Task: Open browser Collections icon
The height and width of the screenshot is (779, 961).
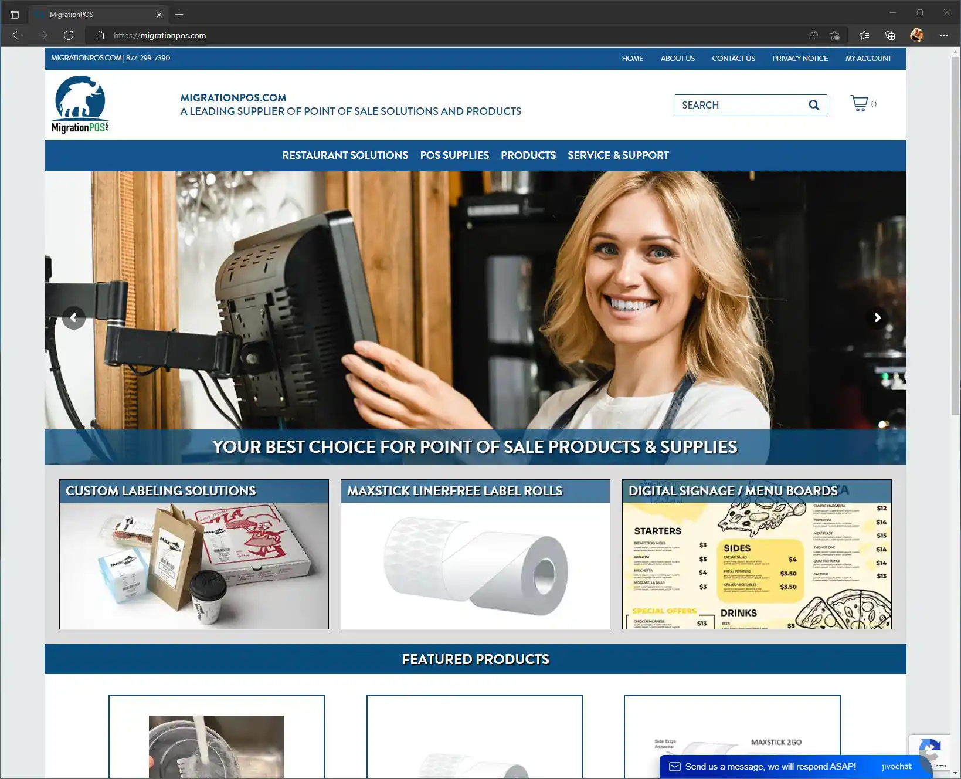Action: click(x=889, y=35)
